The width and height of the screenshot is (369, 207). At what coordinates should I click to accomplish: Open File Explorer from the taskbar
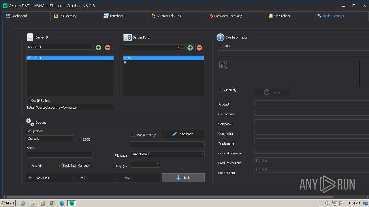[x=33, y=203]
